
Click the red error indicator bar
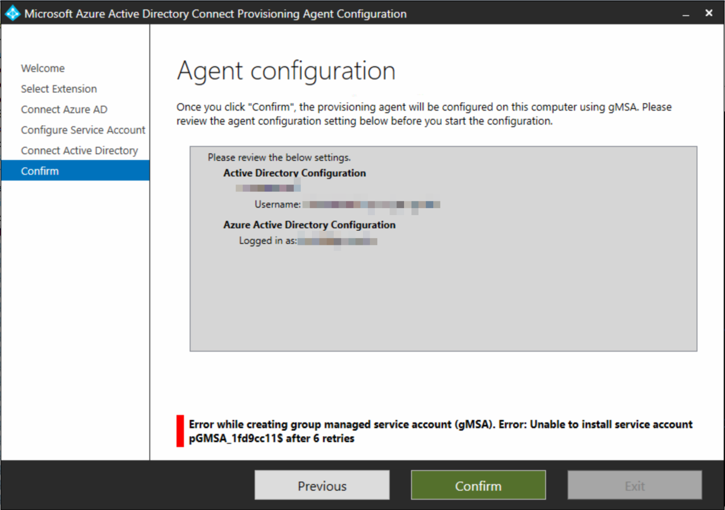pyautogui.click(x=180, y=431)
